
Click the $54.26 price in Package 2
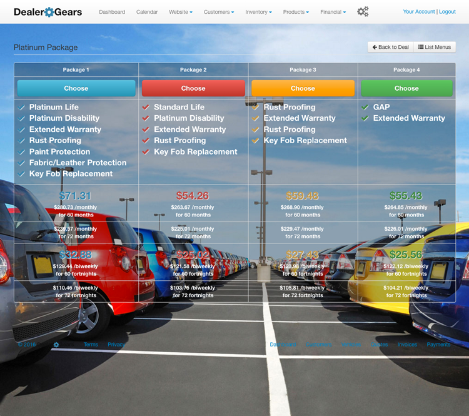[193, 196]
